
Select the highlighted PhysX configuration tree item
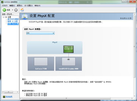[13, 24]
